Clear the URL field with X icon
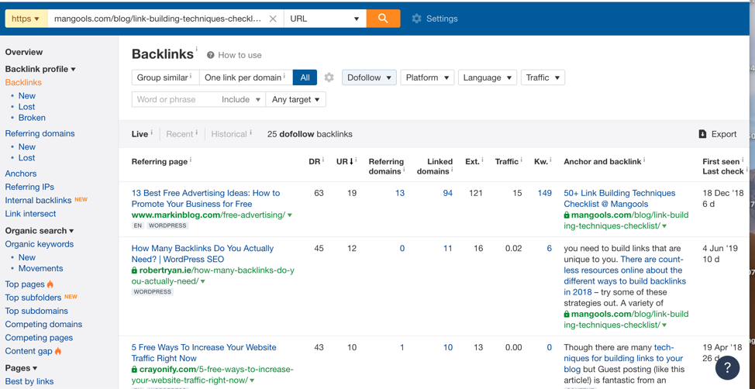Image resolution: width=755 pixels, height=389 pixels. (x=273, y=19)
